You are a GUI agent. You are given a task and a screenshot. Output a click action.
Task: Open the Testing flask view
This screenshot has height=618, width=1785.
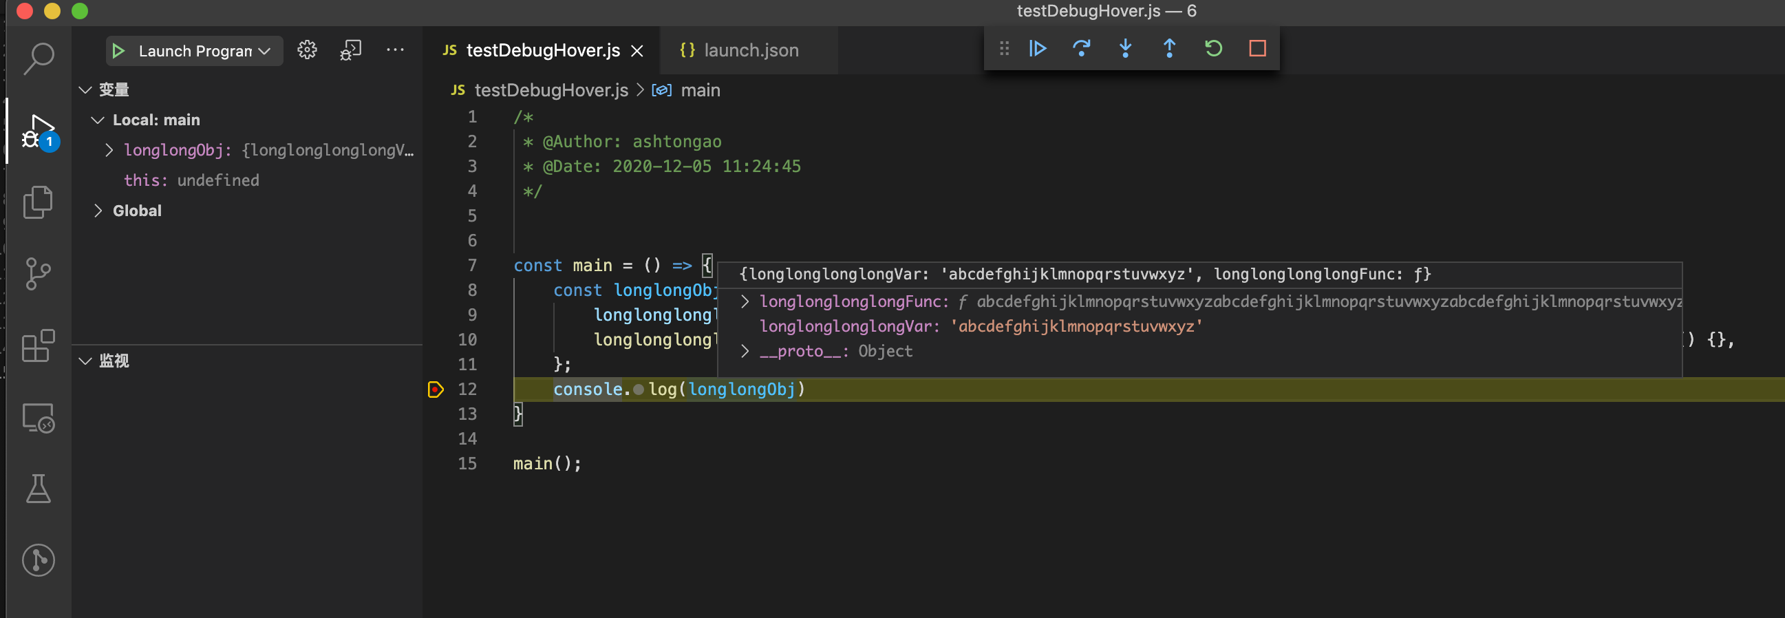click(x=38, y=489)
